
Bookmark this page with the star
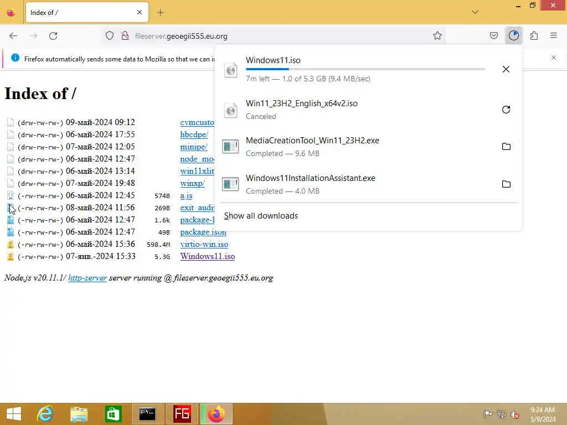(x=437, y=36)
